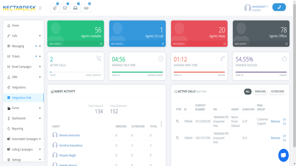
Task: Click the Average Talk Time green bar
Action: tap(138, 72)
